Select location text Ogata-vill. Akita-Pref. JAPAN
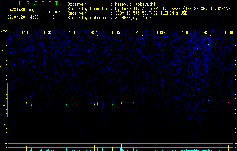This screenshot has width=237, height=151. point(148,9)
